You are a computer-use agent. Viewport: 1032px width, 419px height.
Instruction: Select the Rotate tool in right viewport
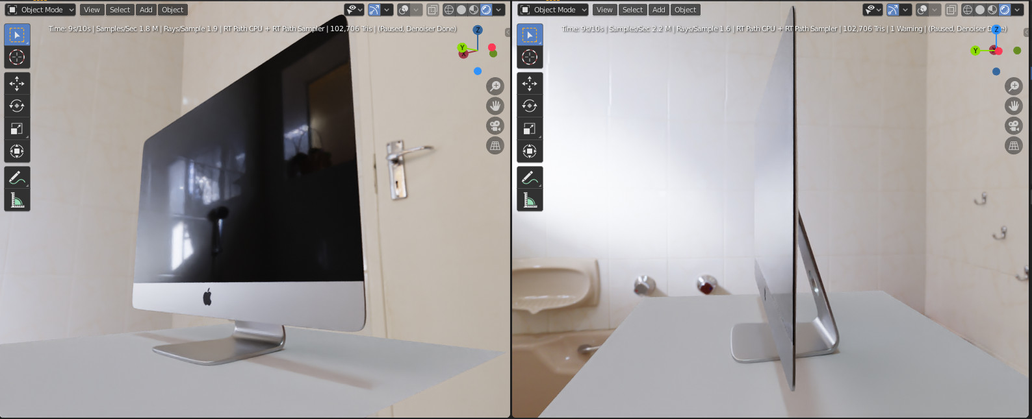[x=530, y=106]
